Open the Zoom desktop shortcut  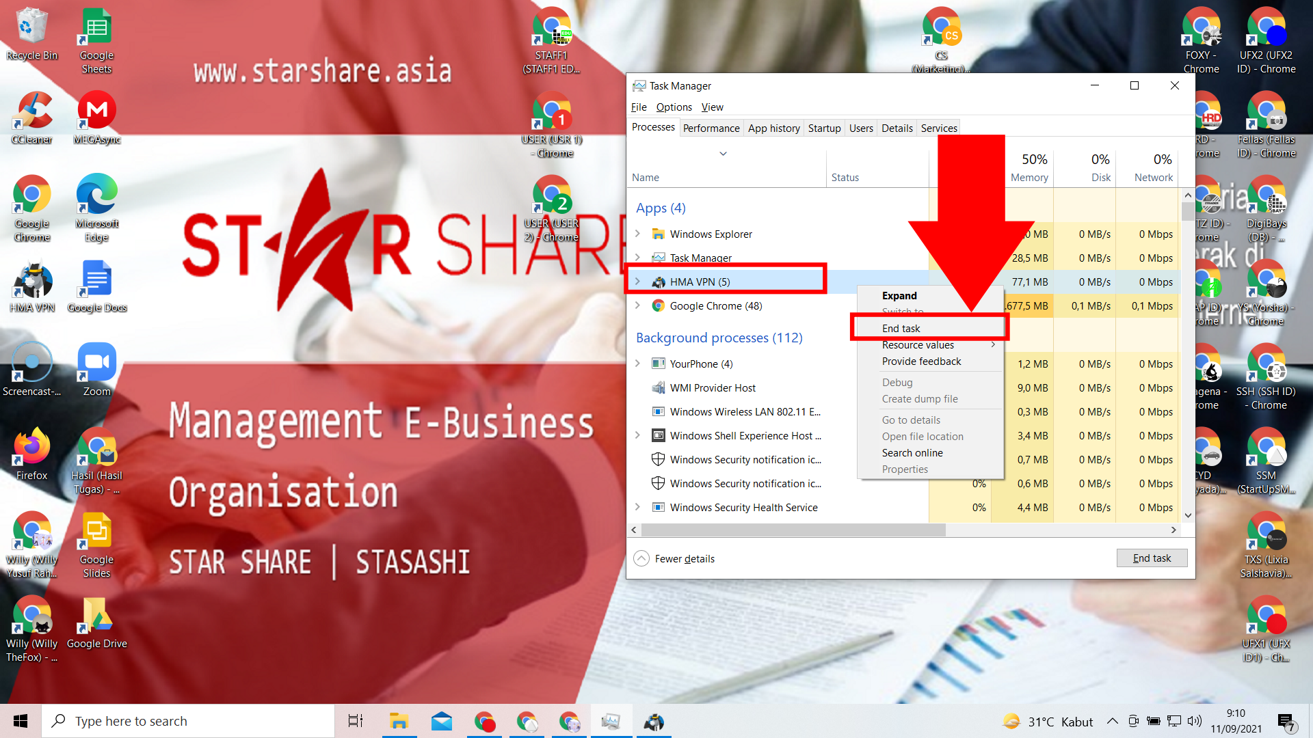pos(96,370)
